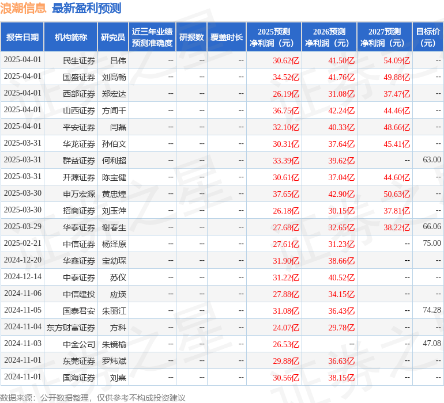Screen dimensions: 444x403
Task: Select the 机构简称 column header
Action: tap(71, 37)
